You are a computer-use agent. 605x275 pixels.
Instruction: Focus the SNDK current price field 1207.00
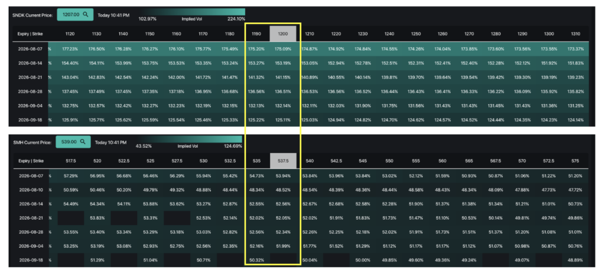tap(75, 15)
